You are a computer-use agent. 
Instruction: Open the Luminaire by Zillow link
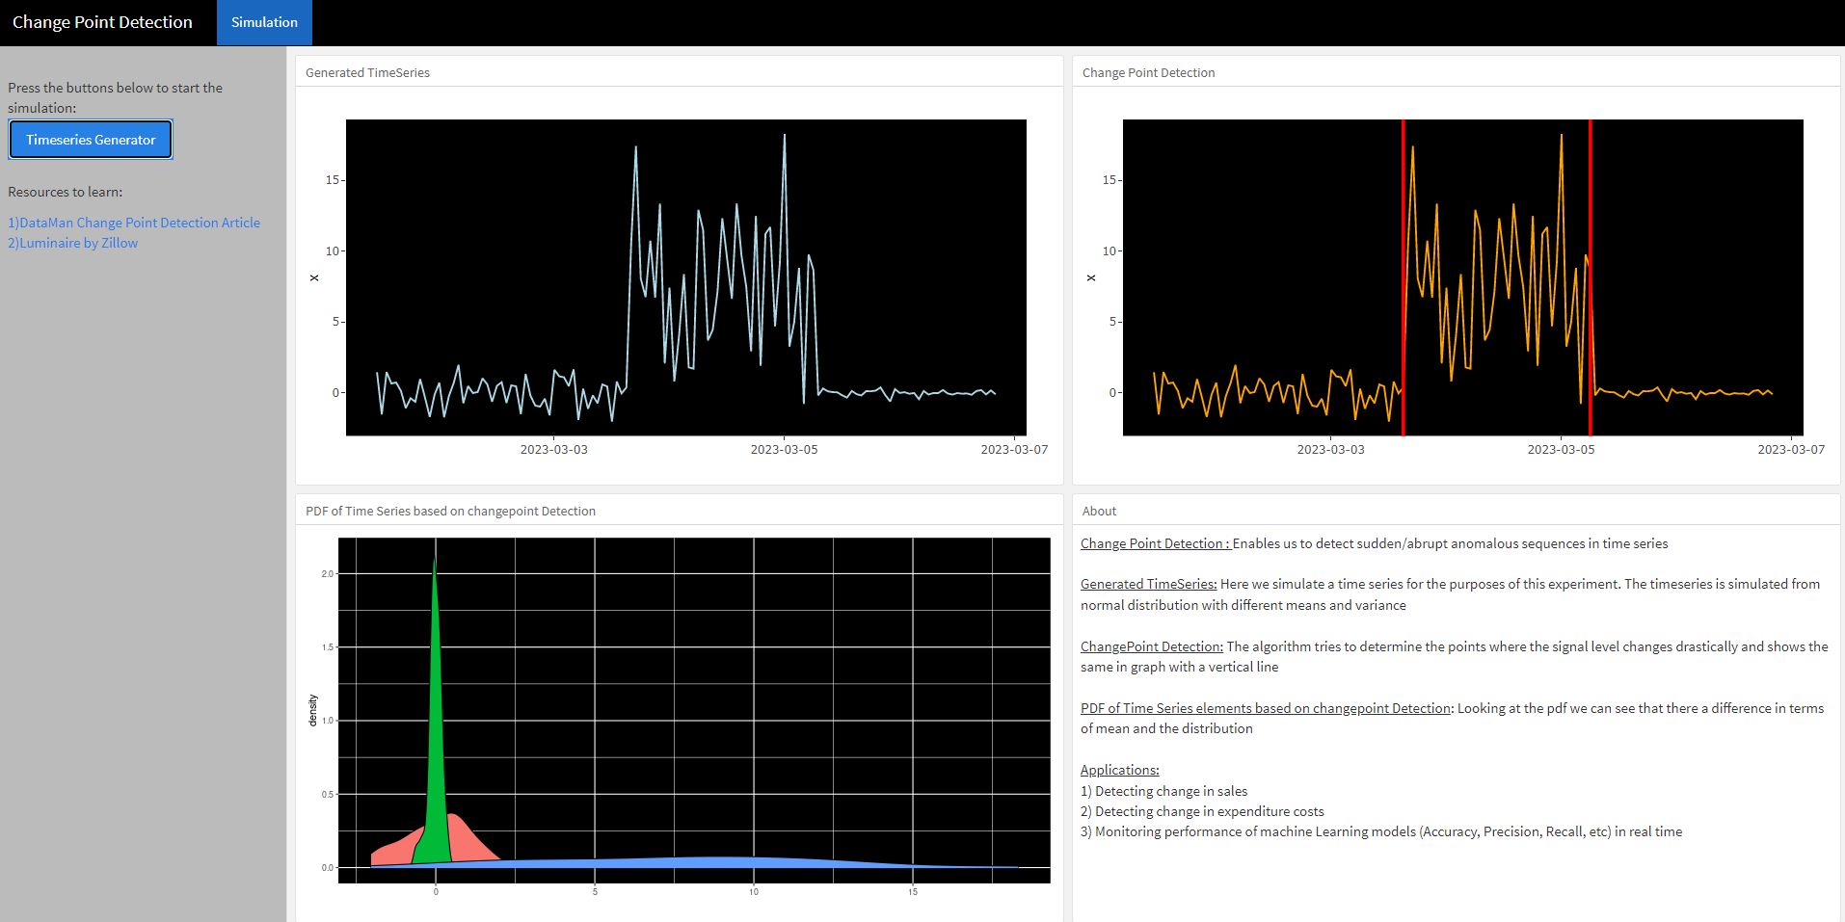tap(72, 243)
